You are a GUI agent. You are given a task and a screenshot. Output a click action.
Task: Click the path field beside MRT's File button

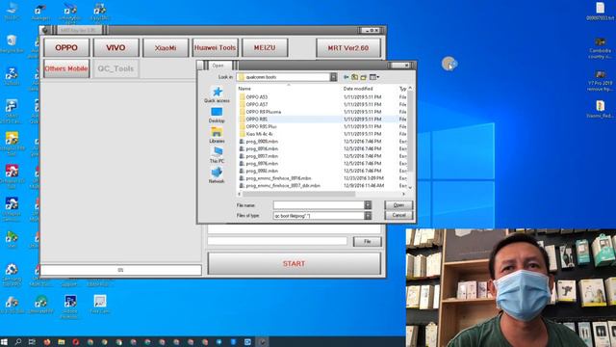tap(277, 241)
